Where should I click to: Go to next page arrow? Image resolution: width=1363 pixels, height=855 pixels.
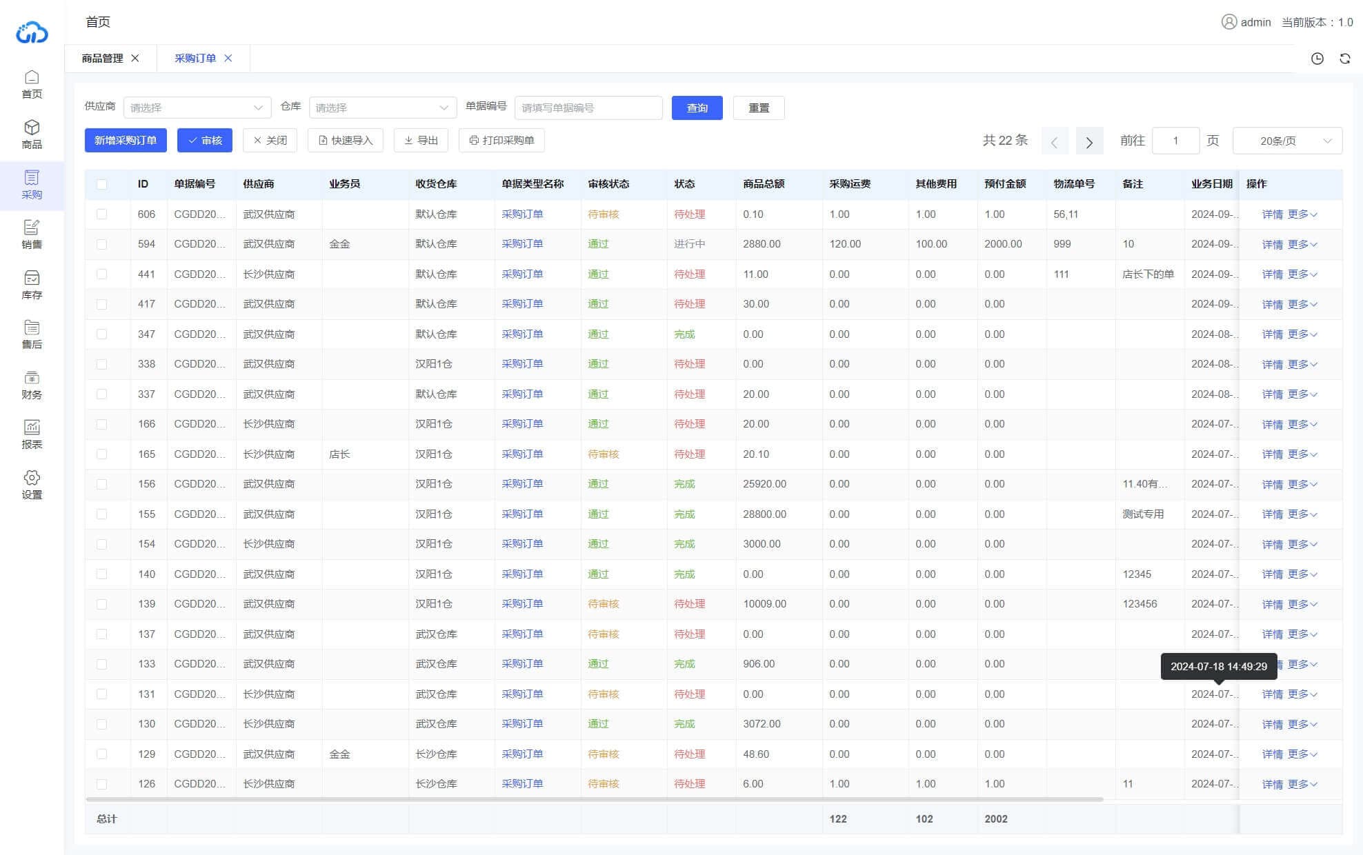(x=1089, y=141)
